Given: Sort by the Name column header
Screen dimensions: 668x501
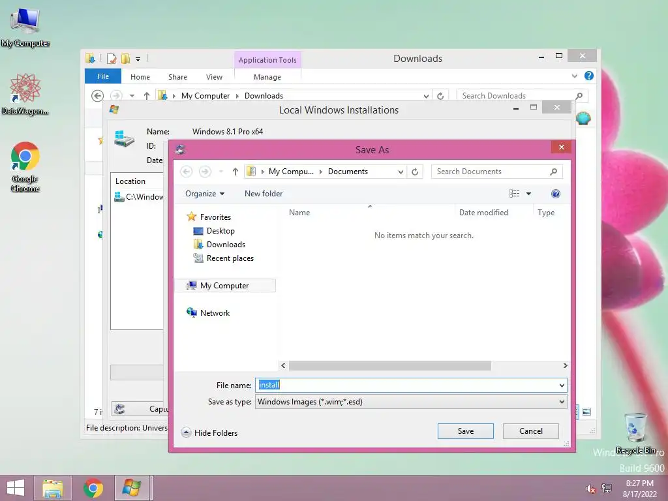Looking at the screenshot, I should (x=299, y=213).
